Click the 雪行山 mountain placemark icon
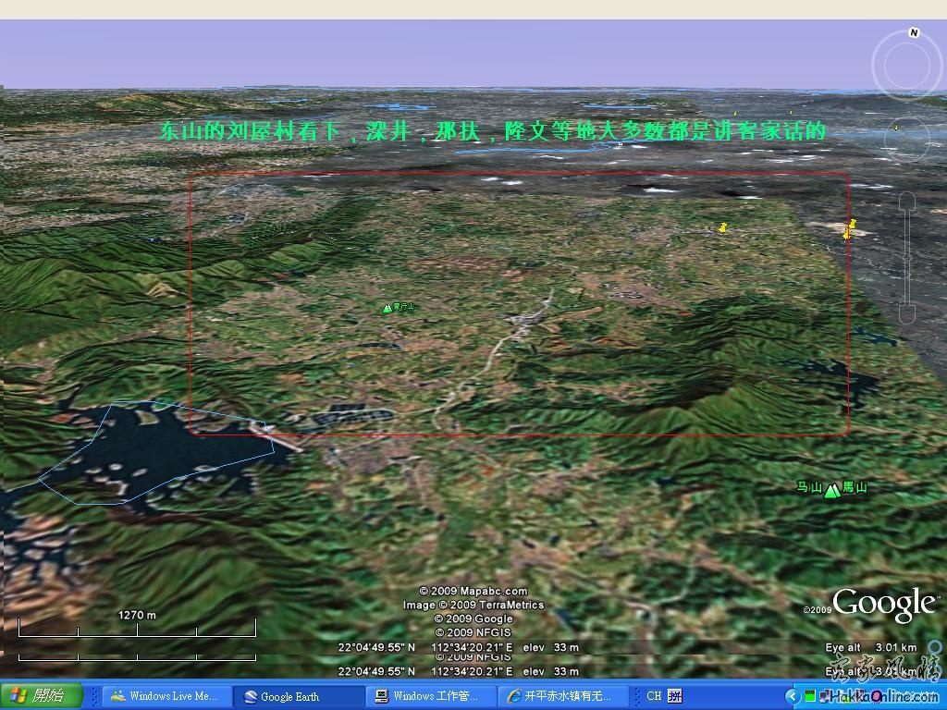947x710 pixels. (x=387, y=308)
